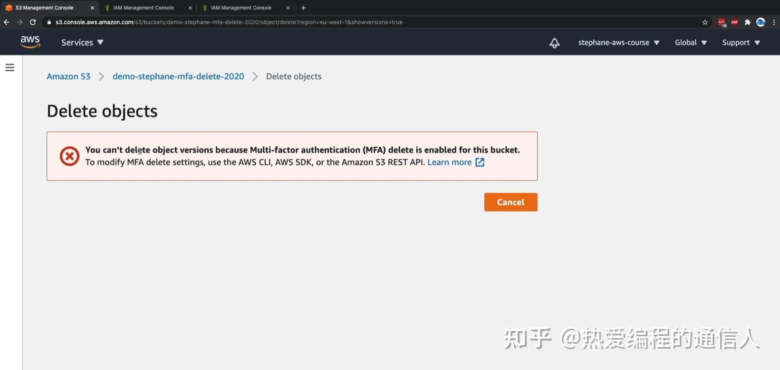Click the ABP adblock extension icon

735,22
